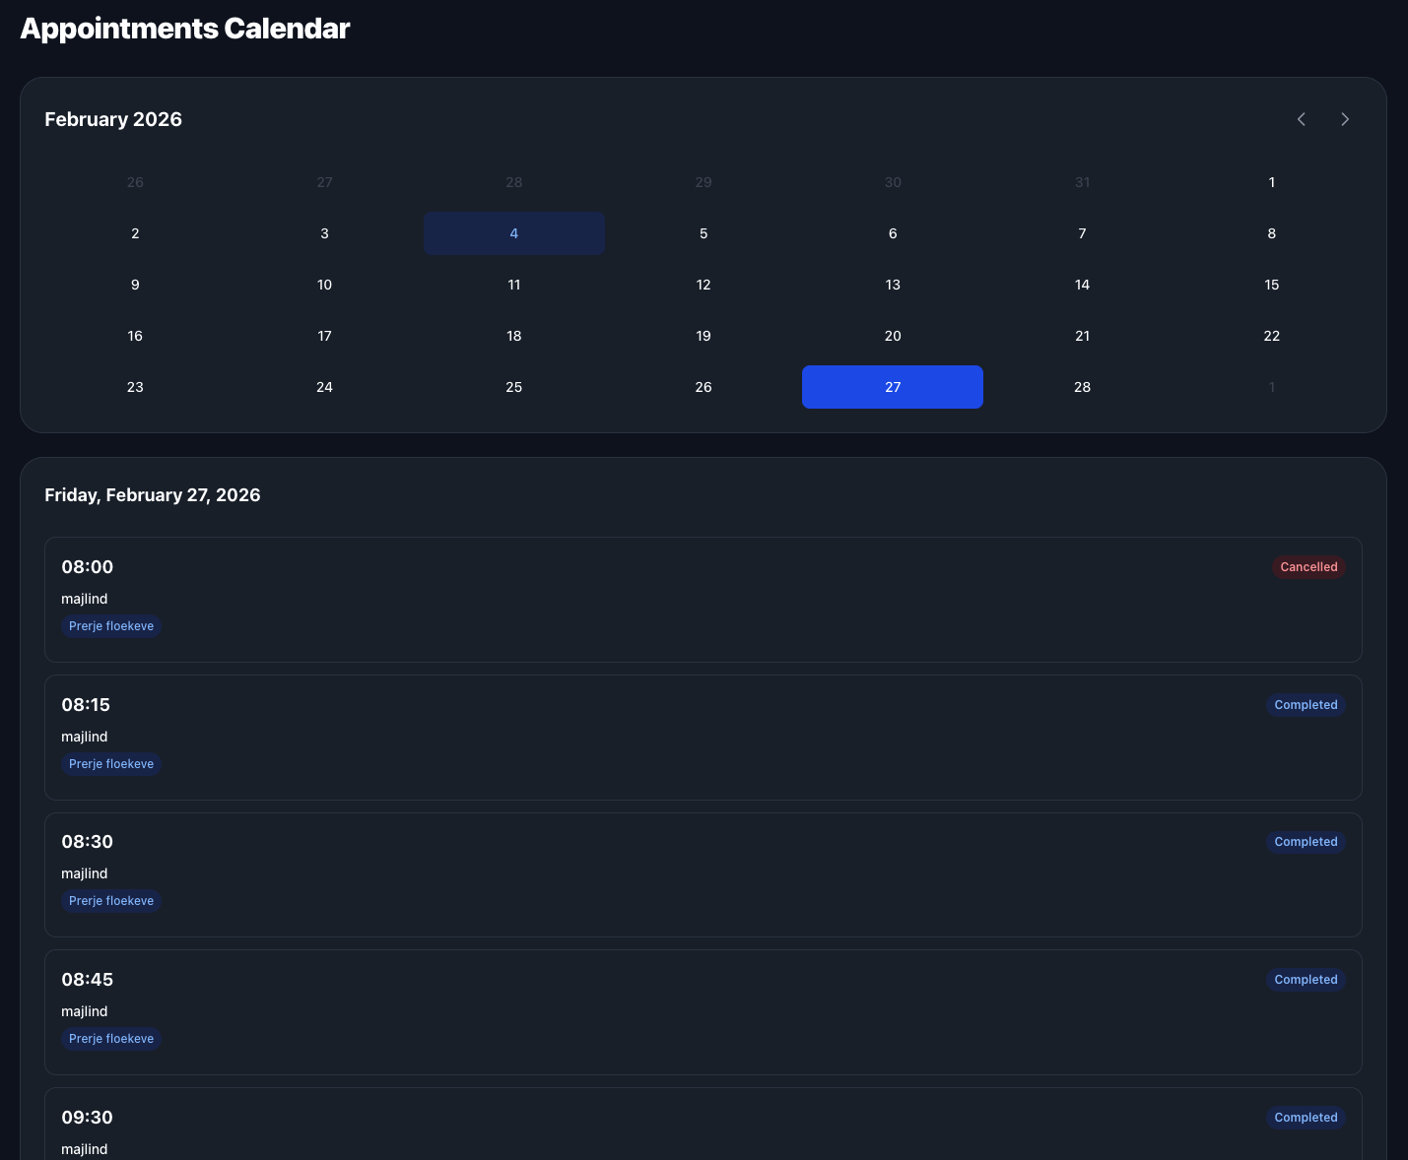Image resolution: width=1408 pixels, height=1160 pixels.
Task: Choose February 23 date
Action: click(135, 387)
